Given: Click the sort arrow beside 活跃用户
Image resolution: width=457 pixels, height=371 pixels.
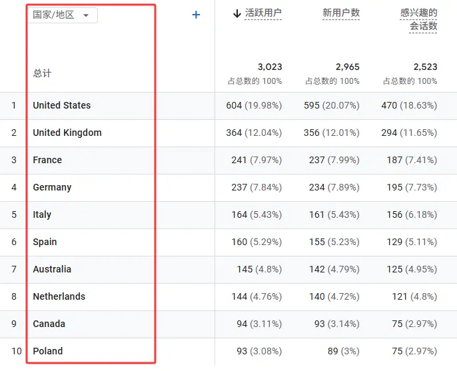Looking at the screenshot, I should pyautogui.click(x=237, y=13).
